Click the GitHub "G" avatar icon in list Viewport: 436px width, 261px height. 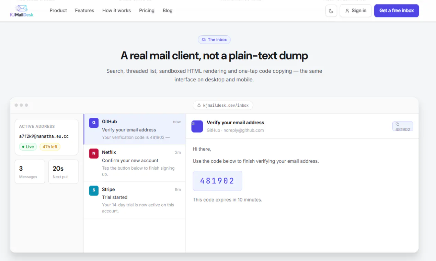tap(94, 123)
